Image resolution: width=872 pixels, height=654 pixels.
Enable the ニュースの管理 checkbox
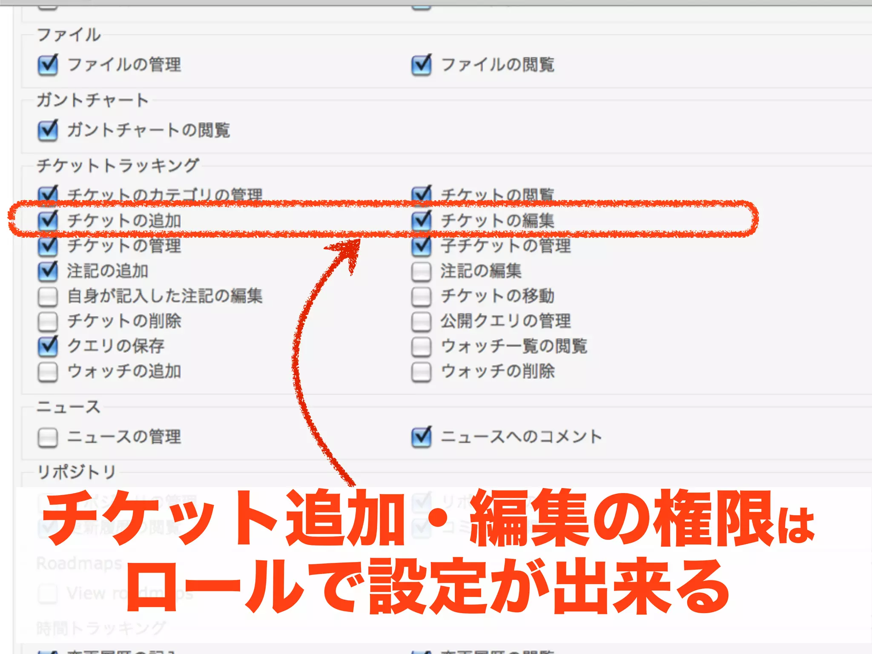[48, 438]
